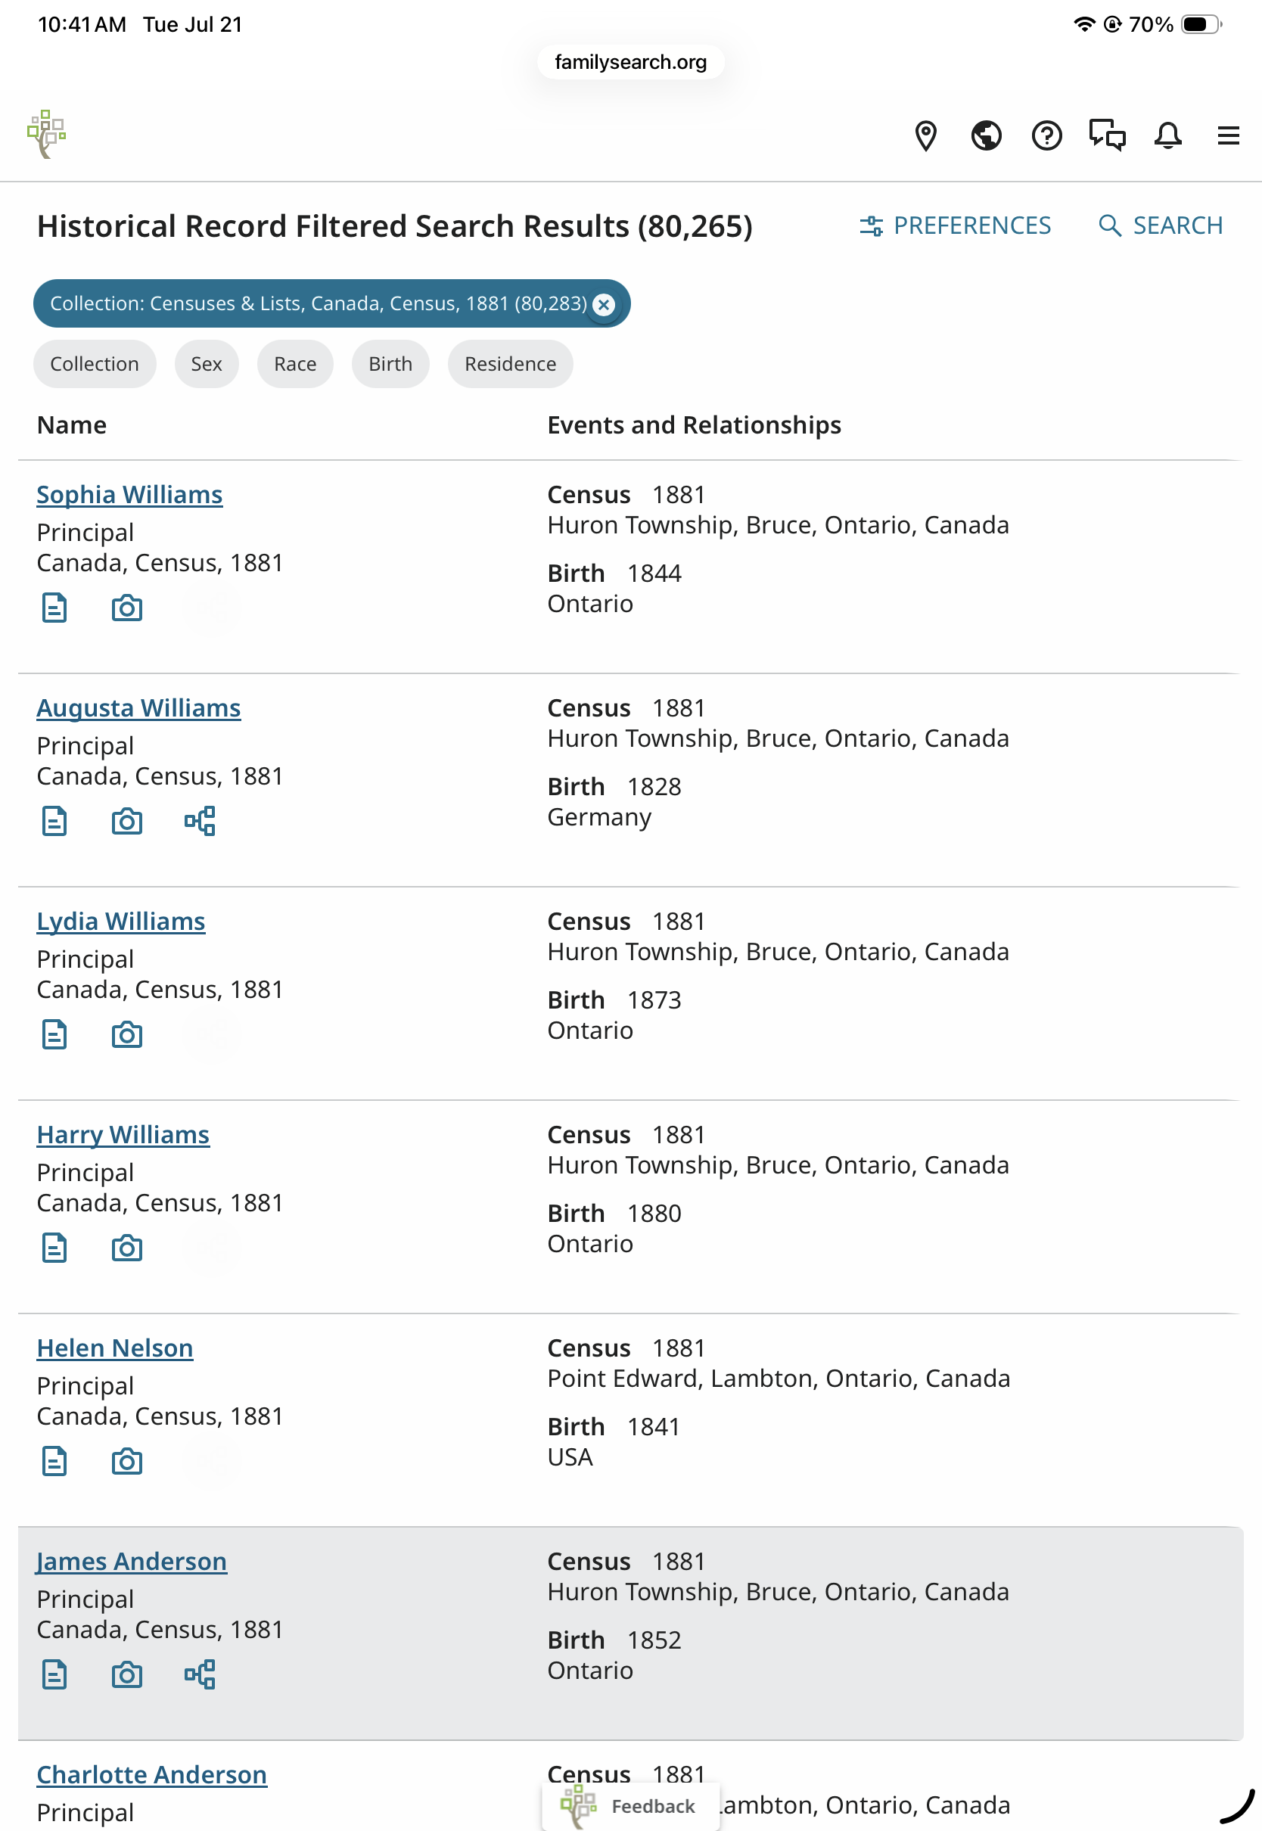View Sophia Williams record document icon
1262x1831 pixels.
click(54, 608)
